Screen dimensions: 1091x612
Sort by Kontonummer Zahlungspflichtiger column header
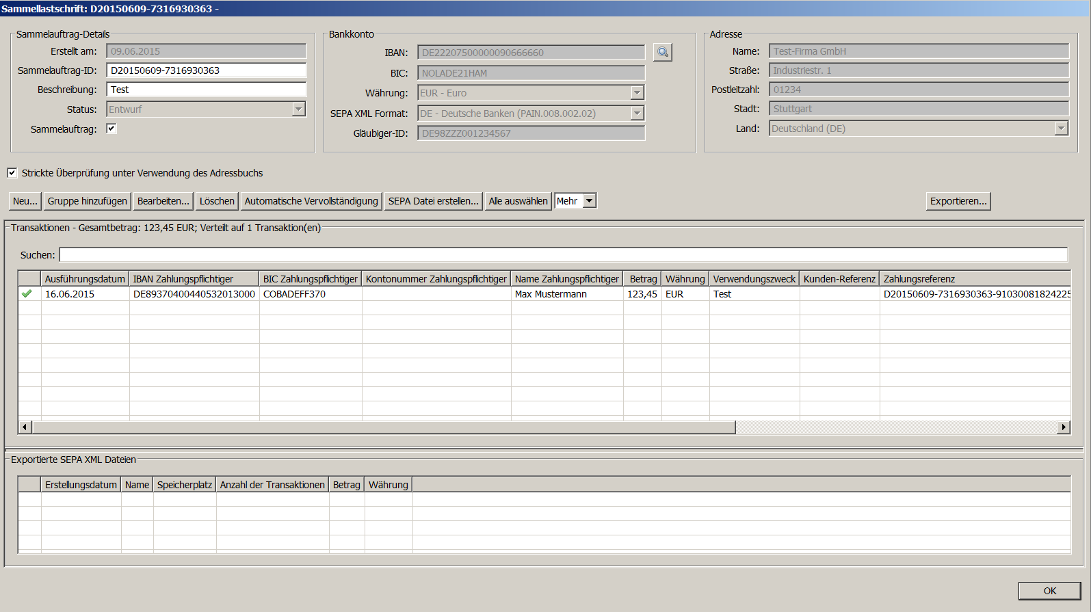tap(436, 279)
